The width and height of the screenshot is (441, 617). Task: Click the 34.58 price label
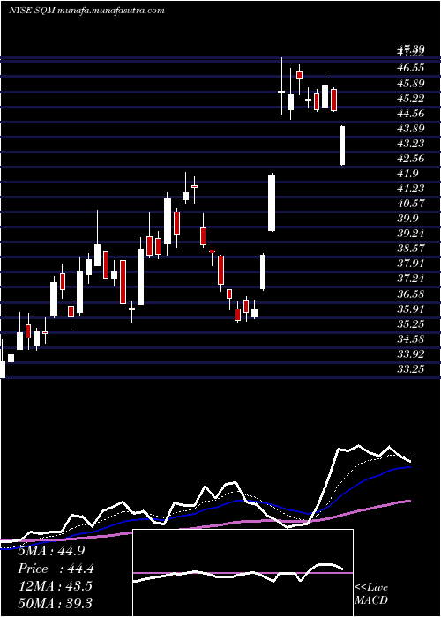411,339
